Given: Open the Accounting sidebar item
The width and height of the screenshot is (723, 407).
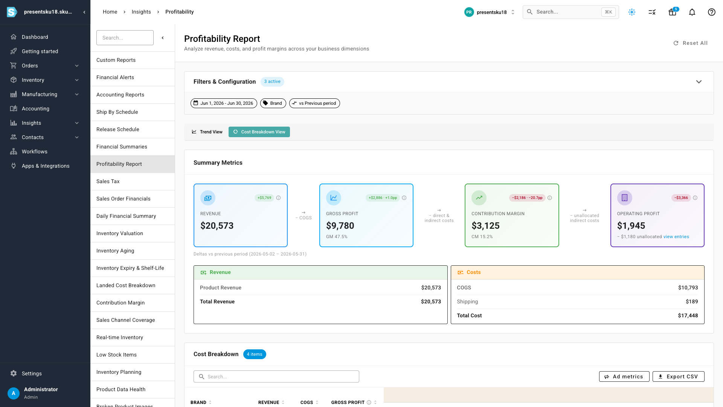Looking at the screenshot, I should point(45,109).
